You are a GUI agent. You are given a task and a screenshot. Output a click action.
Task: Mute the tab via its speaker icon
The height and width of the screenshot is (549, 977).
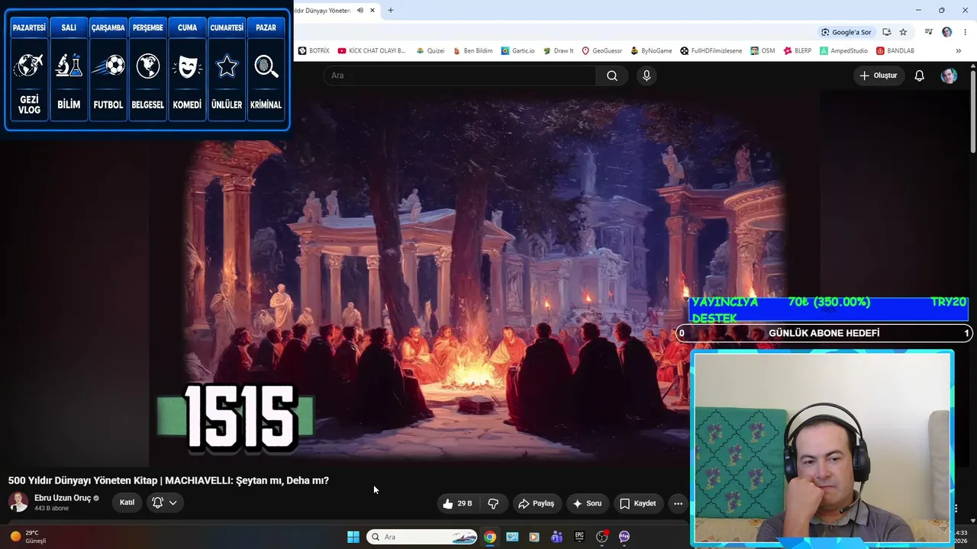(x=360, y=11)
